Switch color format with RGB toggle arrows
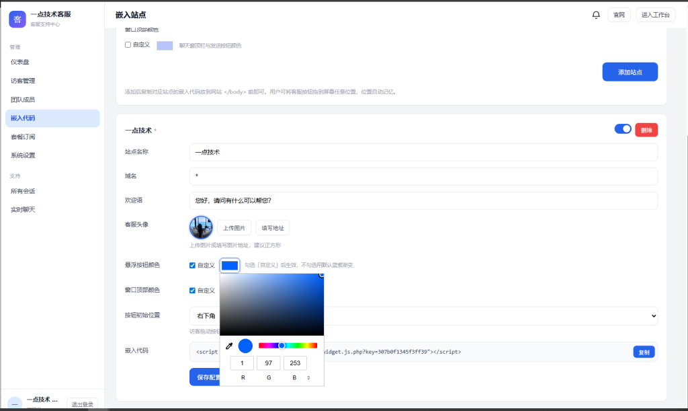Viewport: 688px width, 411px height. pos(308,377)
